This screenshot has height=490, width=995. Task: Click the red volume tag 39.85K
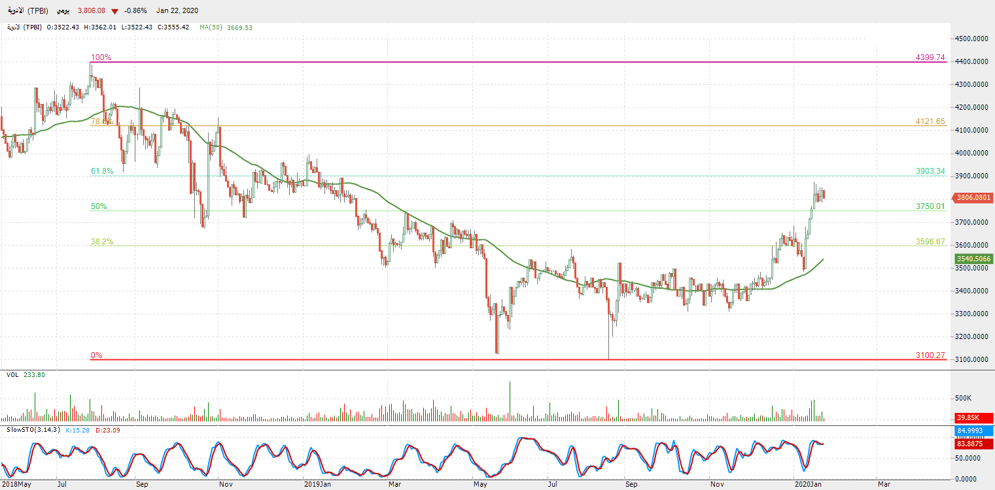(x=974, y=417)
